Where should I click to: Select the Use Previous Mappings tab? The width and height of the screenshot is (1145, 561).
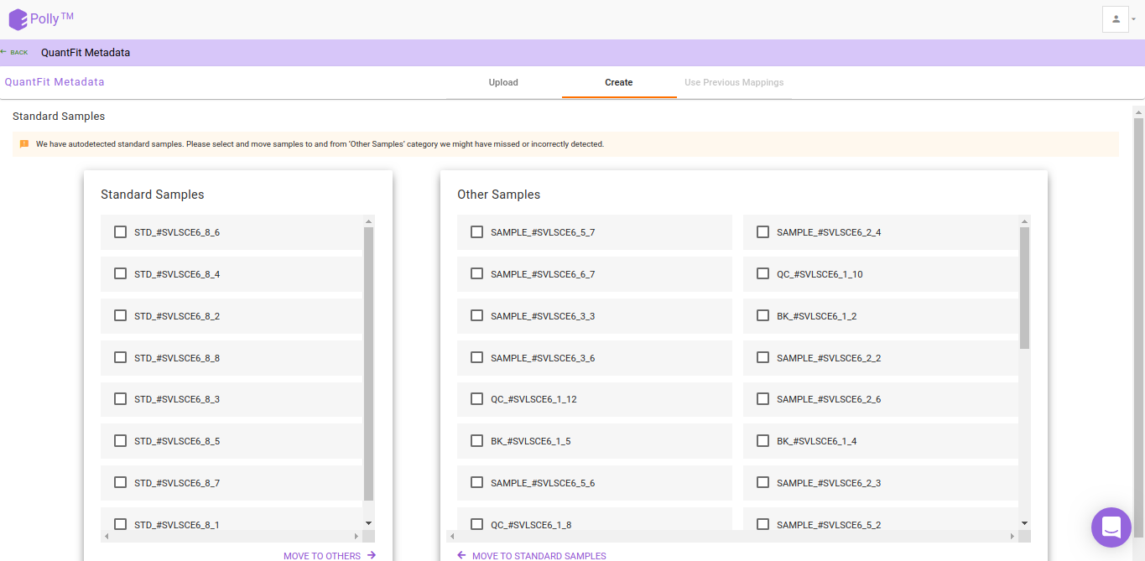tap(734, 82)
